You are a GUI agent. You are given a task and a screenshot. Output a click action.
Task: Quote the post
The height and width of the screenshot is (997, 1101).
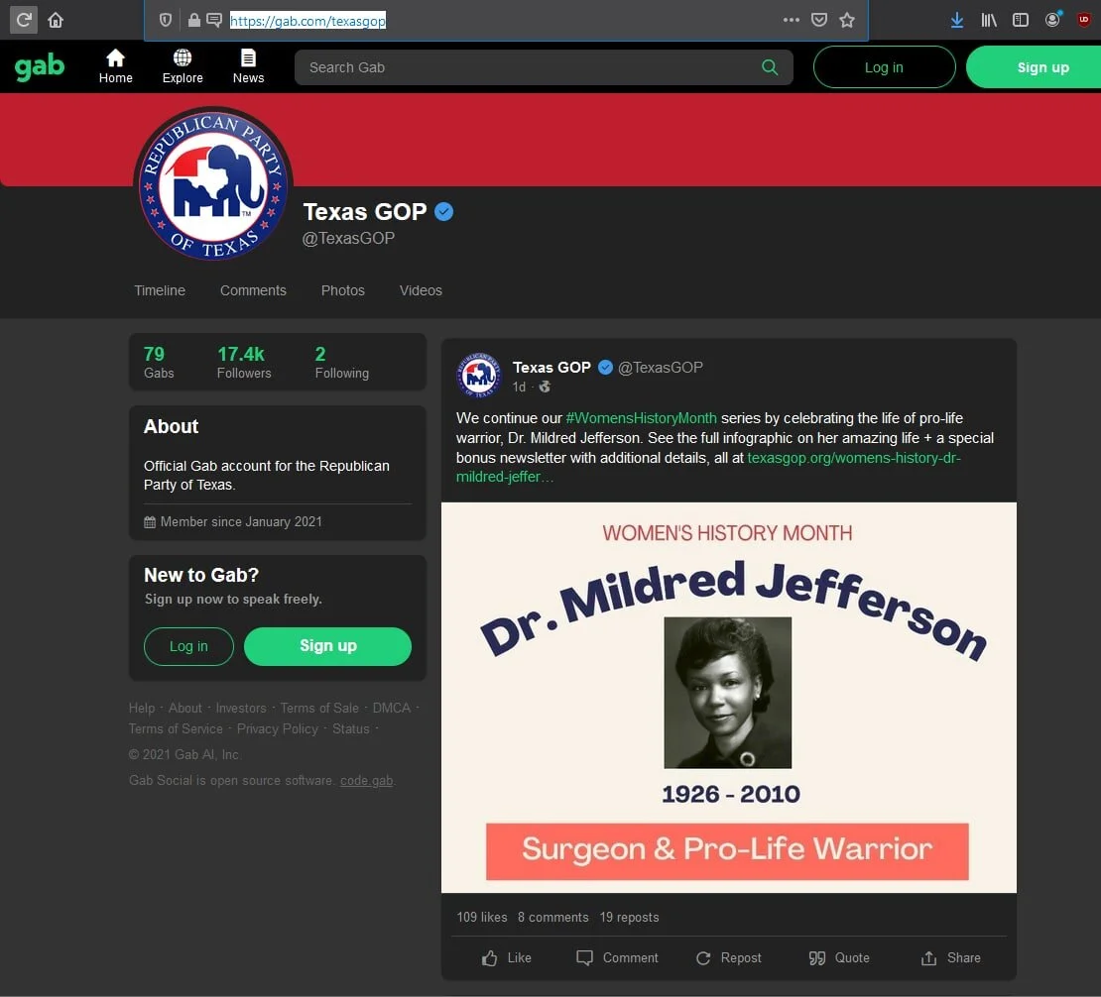839,957
